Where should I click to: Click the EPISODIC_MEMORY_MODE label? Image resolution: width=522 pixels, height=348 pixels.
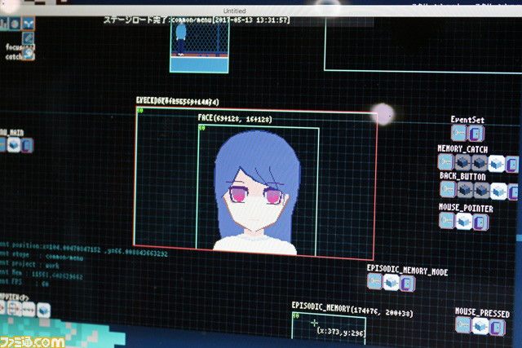tap(408, 270)
